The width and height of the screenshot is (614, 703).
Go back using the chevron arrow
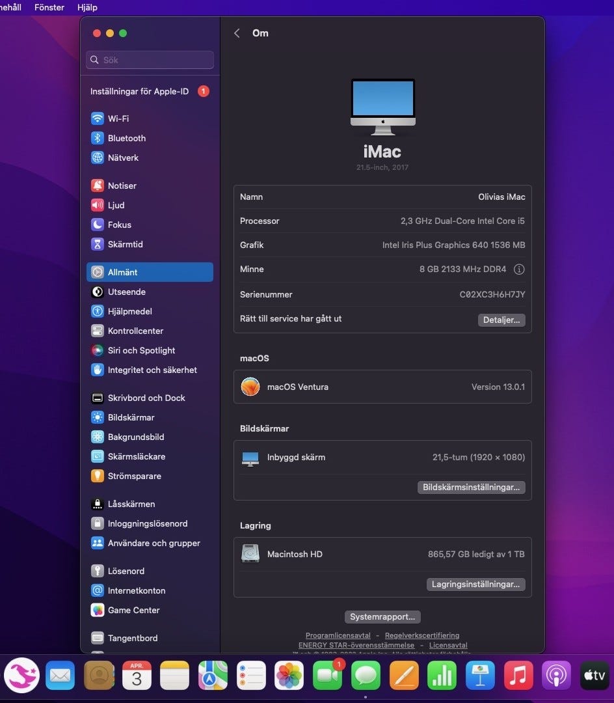(x=237, y=33)
